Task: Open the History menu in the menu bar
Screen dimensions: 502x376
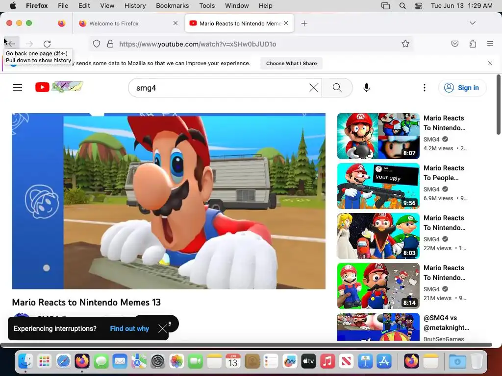Action: (135, 6)
